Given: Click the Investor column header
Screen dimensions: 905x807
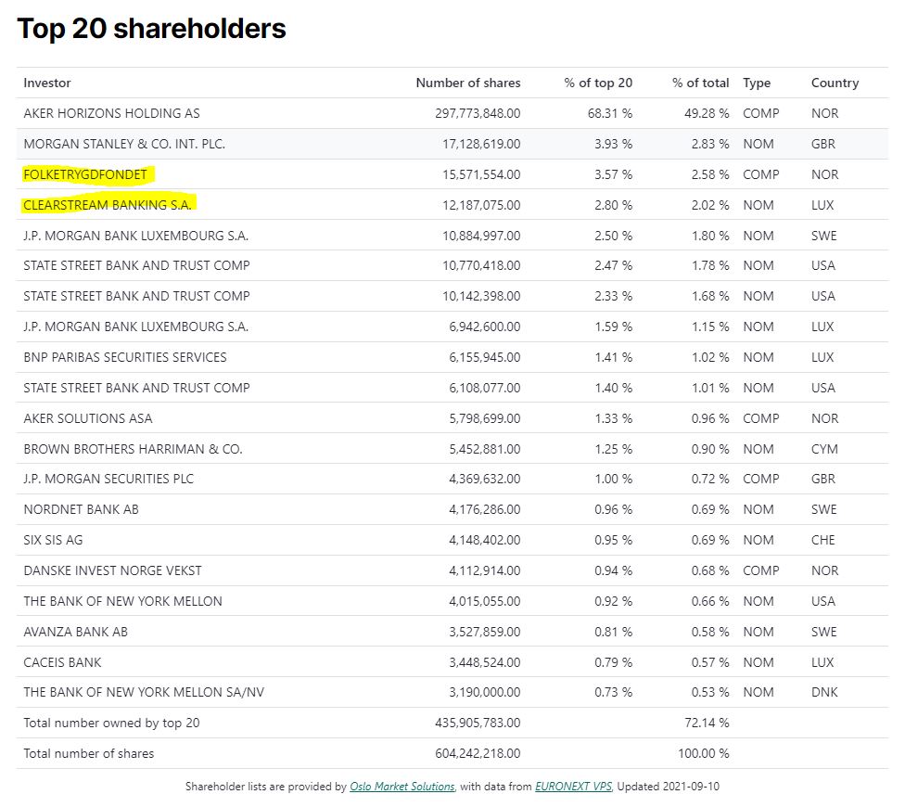Looking at the screenshot, I should pyautogui.click(x=47, y=83).
